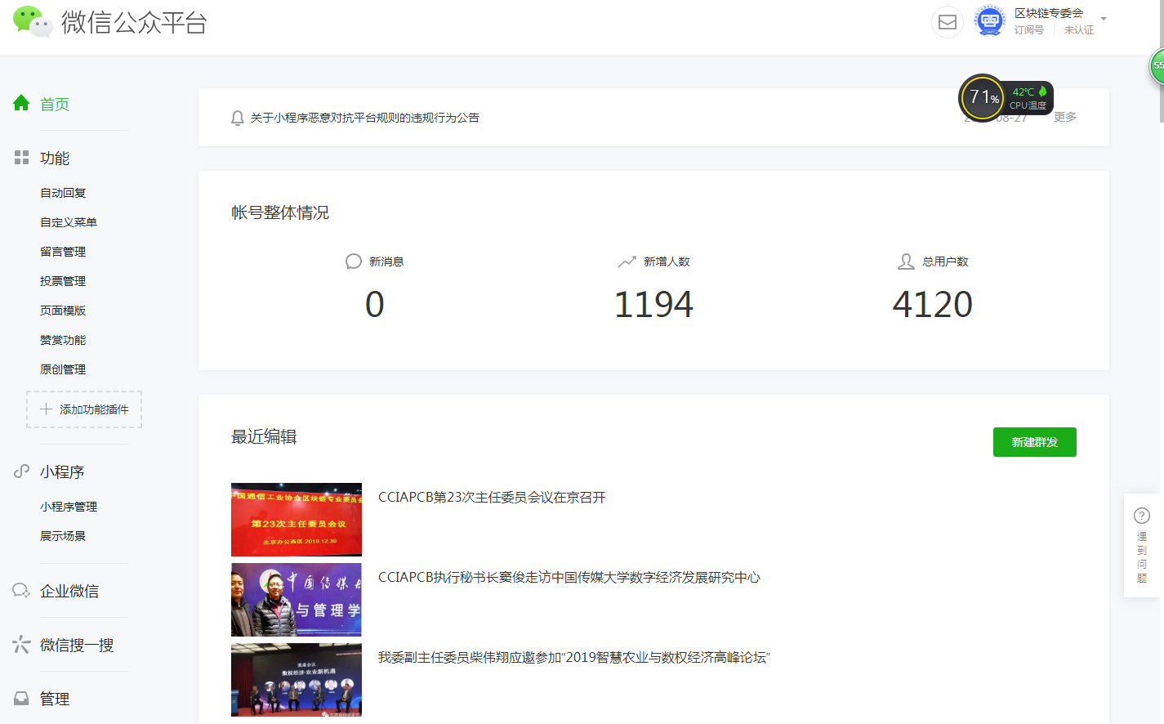Click the home house icon
The width and height of the screenshot is (1164, 724).
pyautogui.click(x=21, y=103)
